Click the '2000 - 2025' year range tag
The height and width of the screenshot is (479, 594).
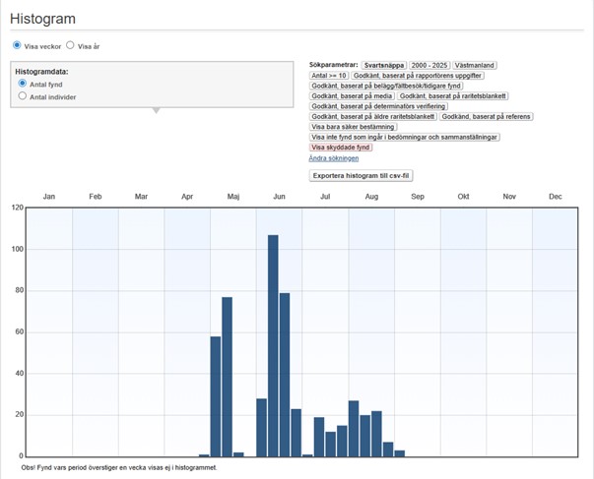(x=429, y=65)
